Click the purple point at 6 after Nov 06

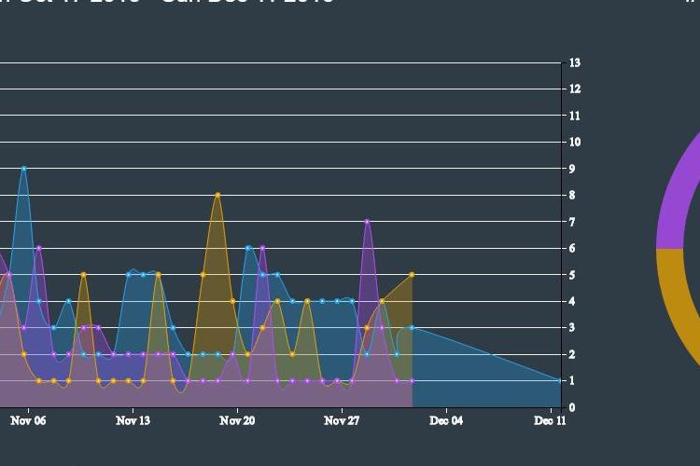click(38, 248)
